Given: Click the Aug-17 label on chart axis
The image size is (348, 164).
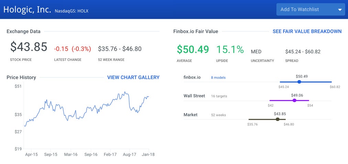Looking at the screenshot, I should click(130, 155).
